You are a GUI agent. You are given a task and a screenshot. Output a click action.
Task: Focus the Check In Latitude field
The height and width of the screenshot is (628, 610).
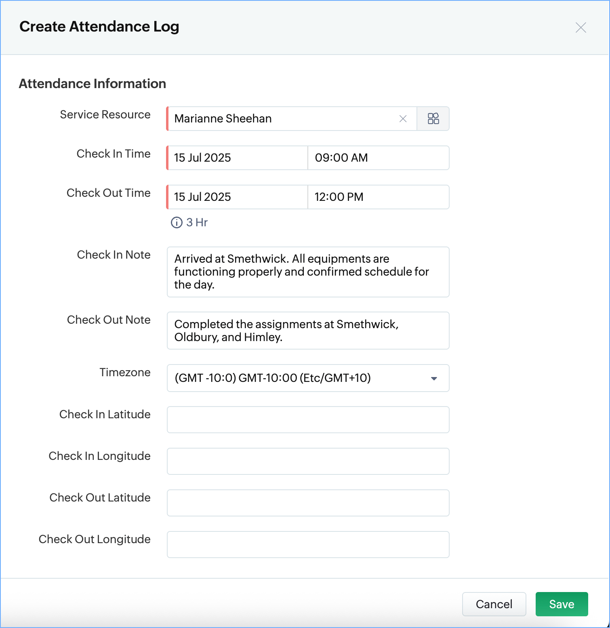(308, 420)
